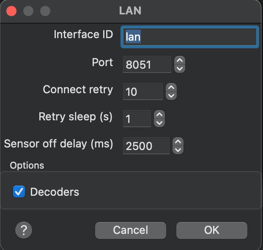Open help with the question mark button
Image resolution: width=263 pixels, height=250 pixels.
24,230
